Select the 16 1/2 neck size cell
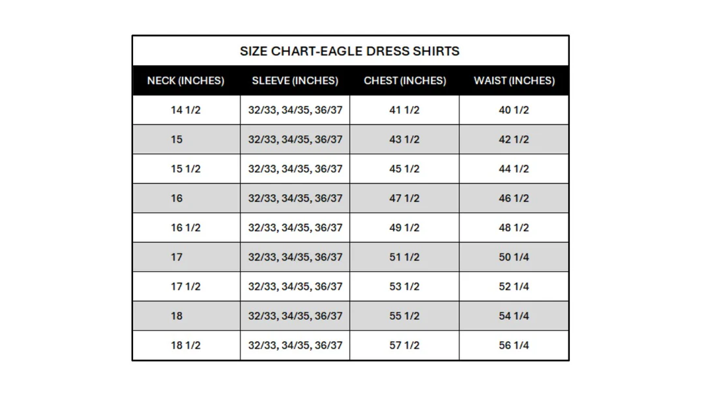The width and height of the screenshot is (704, 396). (186, 228)
